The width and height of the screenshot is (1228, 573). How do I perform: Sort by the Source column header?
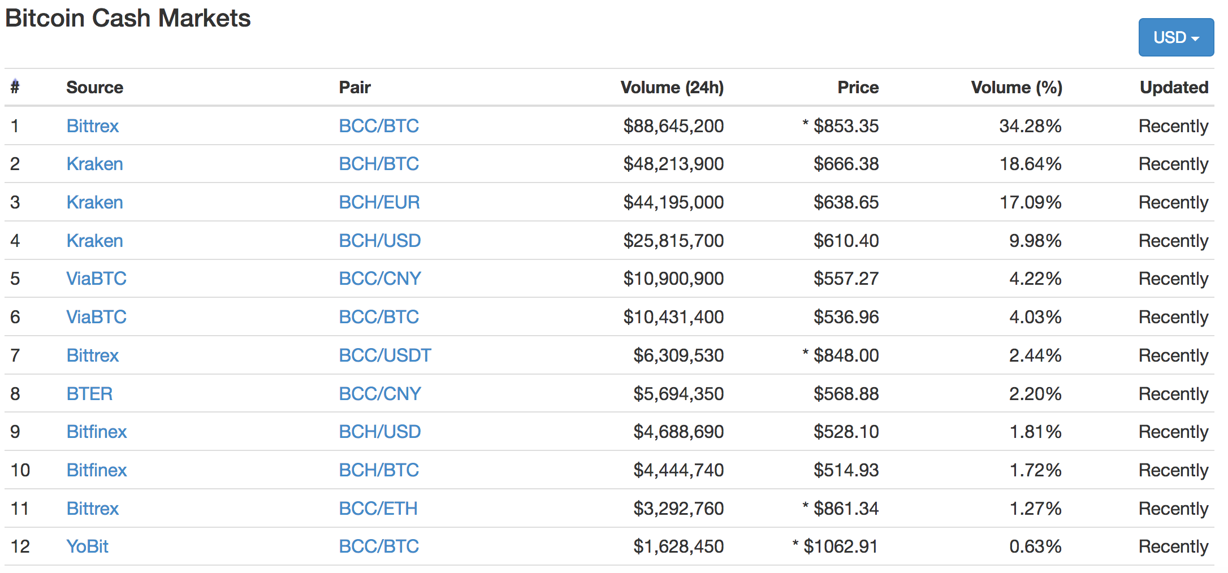[94, 87]
